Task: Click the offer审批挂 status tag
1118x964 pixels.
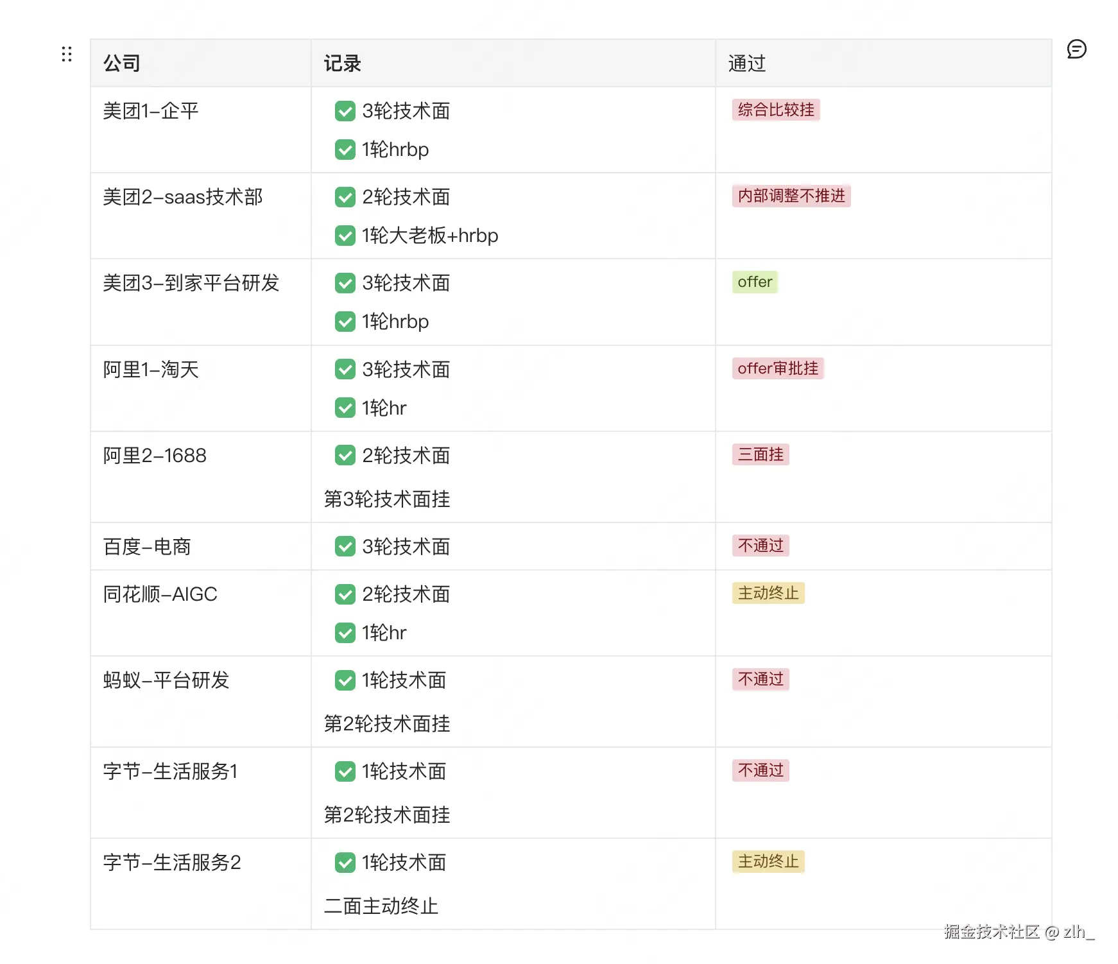Action: tap(777, 368)
